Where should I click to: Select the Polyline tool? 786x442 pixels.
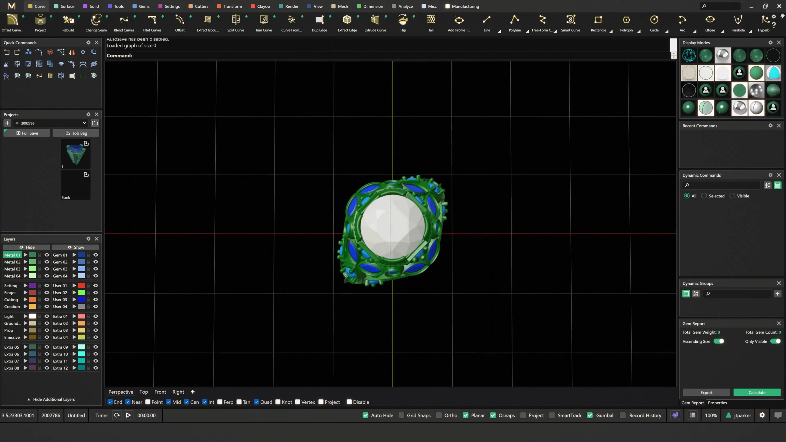click(515, 23)
